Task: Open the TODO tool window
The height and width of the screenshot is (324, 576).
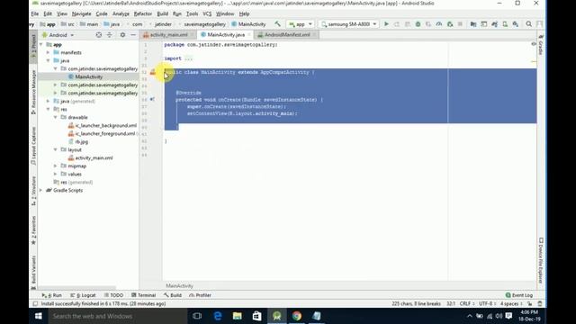Action: pos(113,295)
